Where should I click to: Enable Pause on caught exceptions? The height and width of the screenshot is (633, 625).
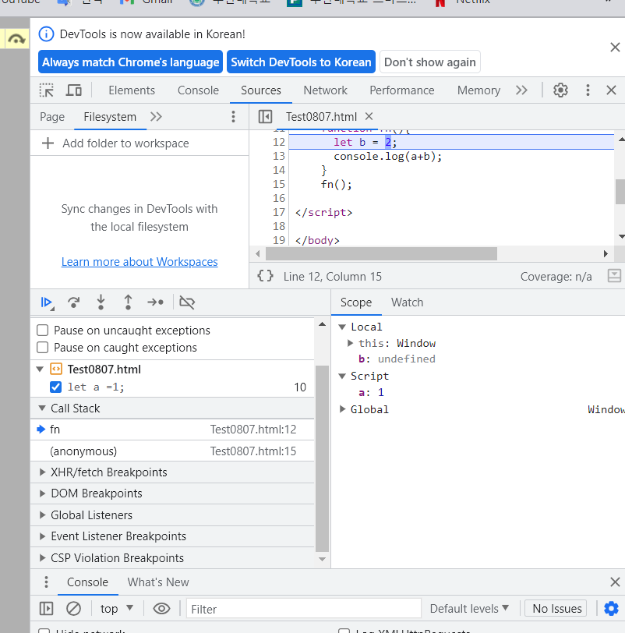[42, 348]
